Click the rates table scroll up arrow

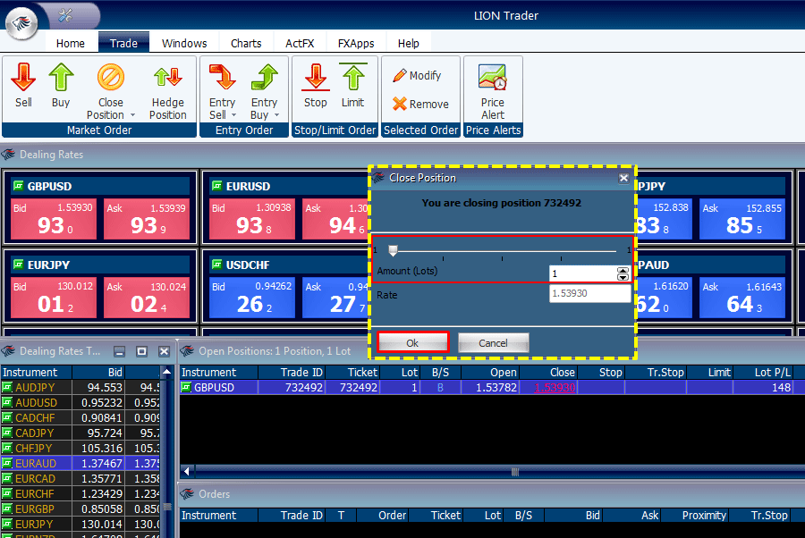point(166,372)
